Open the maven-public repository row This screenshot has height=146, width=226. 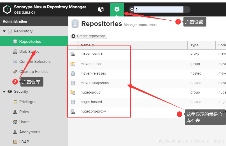click(x=147, y=64)
